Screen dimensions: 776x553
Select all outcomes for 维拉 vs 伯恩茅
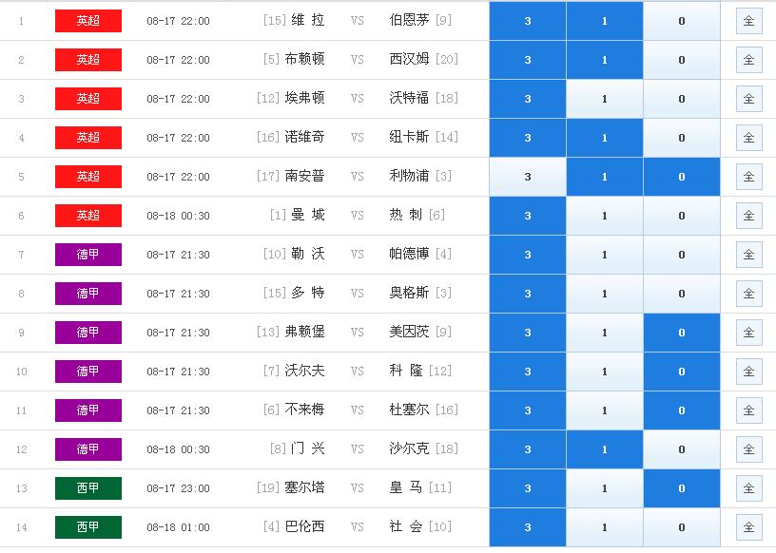coord(748,21)
